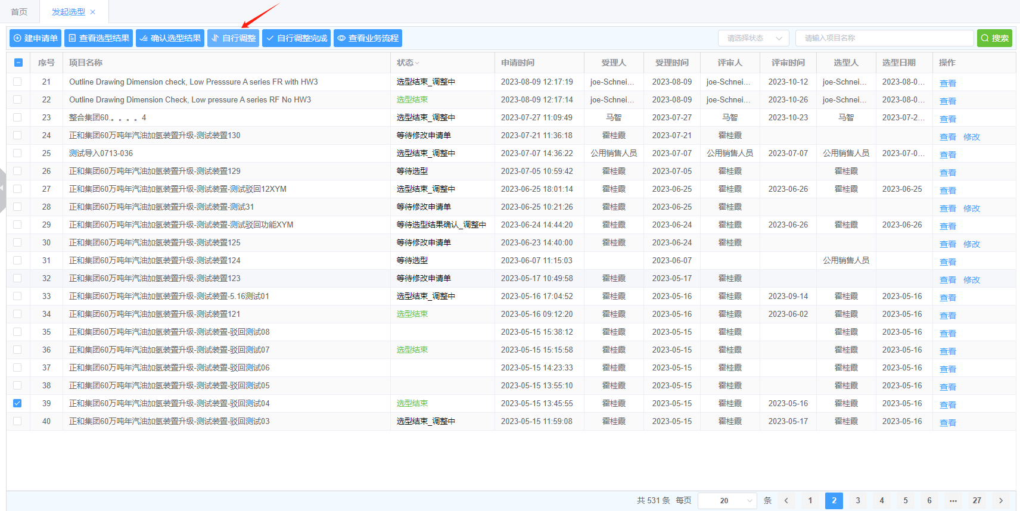Click the green 搜索 search button
The image size is (1020, 511).
pyautogui.click(x=994, y=38)
